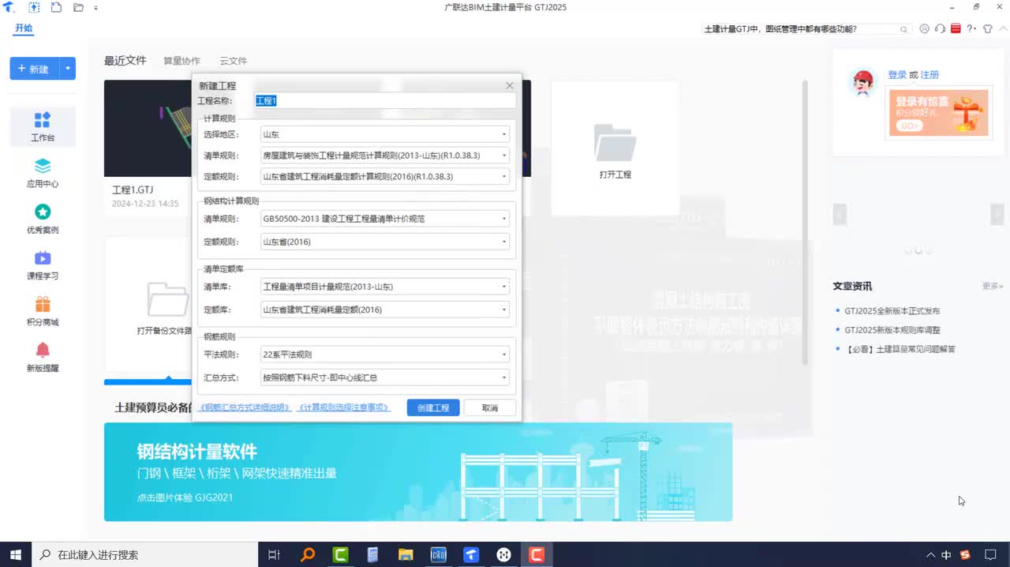The width and height of the screenshot is (1010, 567).
Task: Click the 登录 link
Action: 897,75
